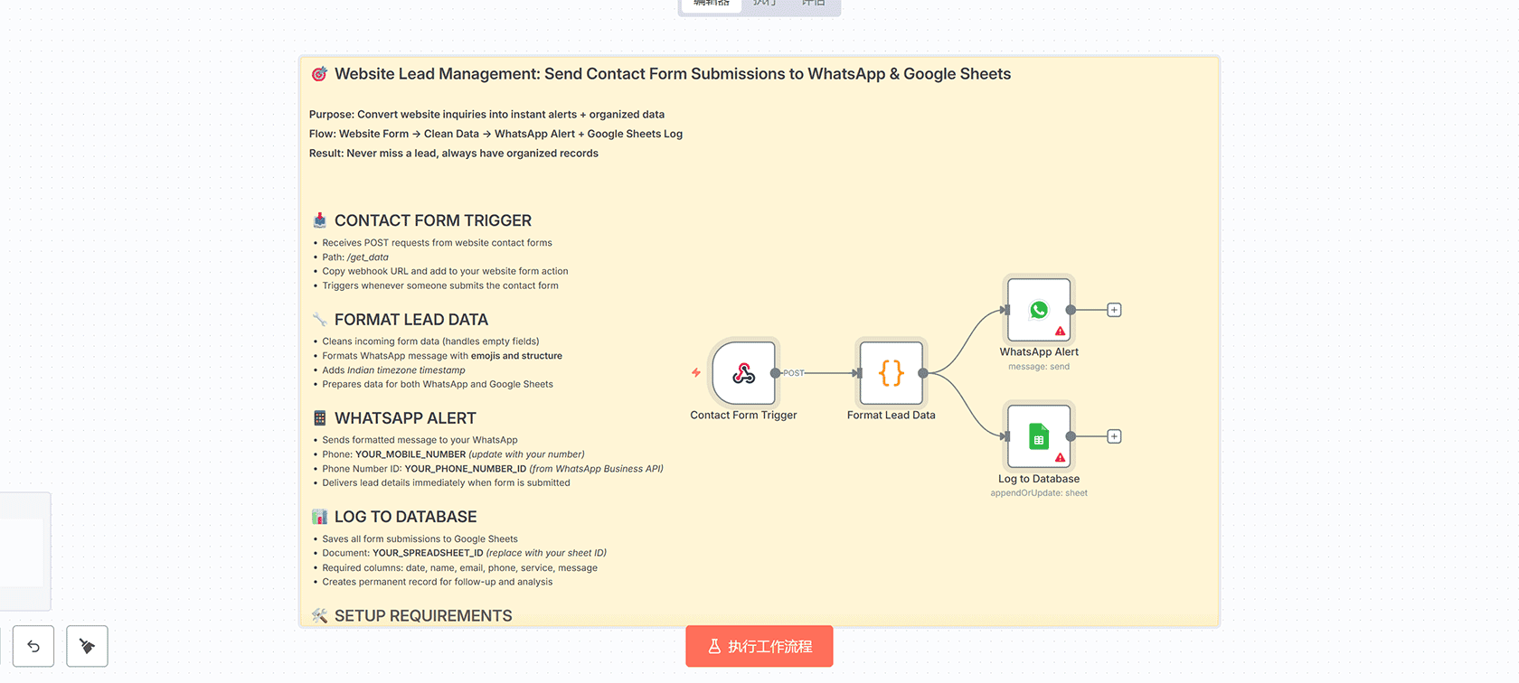The image size is (1519, 683).
Task: Click the Contact Form Trigger output connector
Action: (x=775, y=373)
